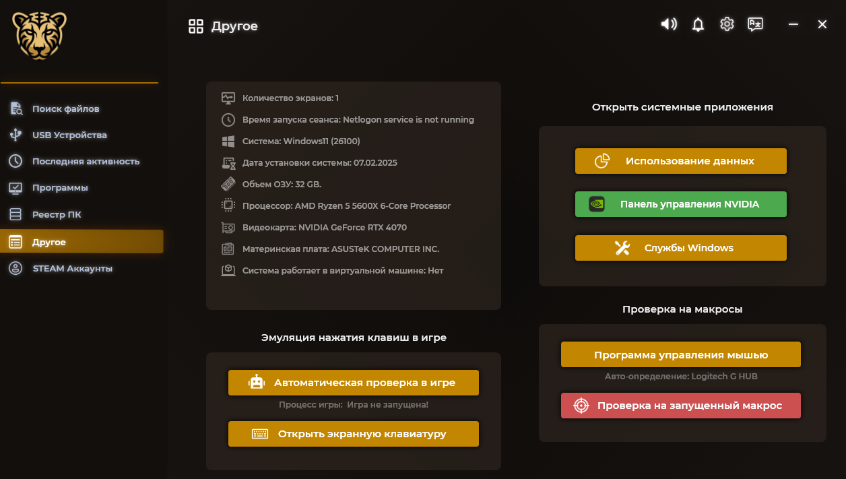Image resolution: width=846 pixels, height=479 pixels.
Task: Click the crosshair icon on macro check button
Action: tap(581, 406)
